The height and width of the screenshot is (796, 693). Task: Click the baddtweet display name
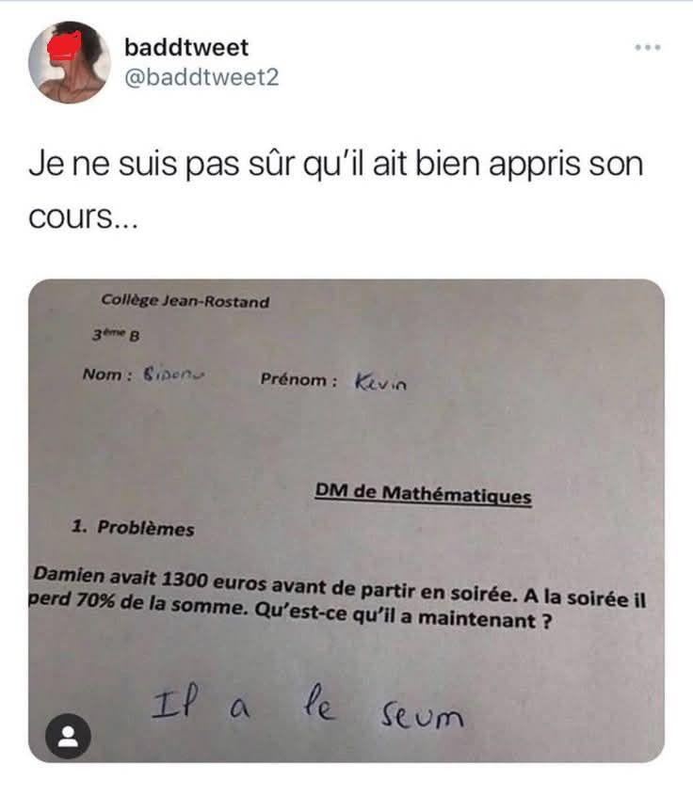186,48
